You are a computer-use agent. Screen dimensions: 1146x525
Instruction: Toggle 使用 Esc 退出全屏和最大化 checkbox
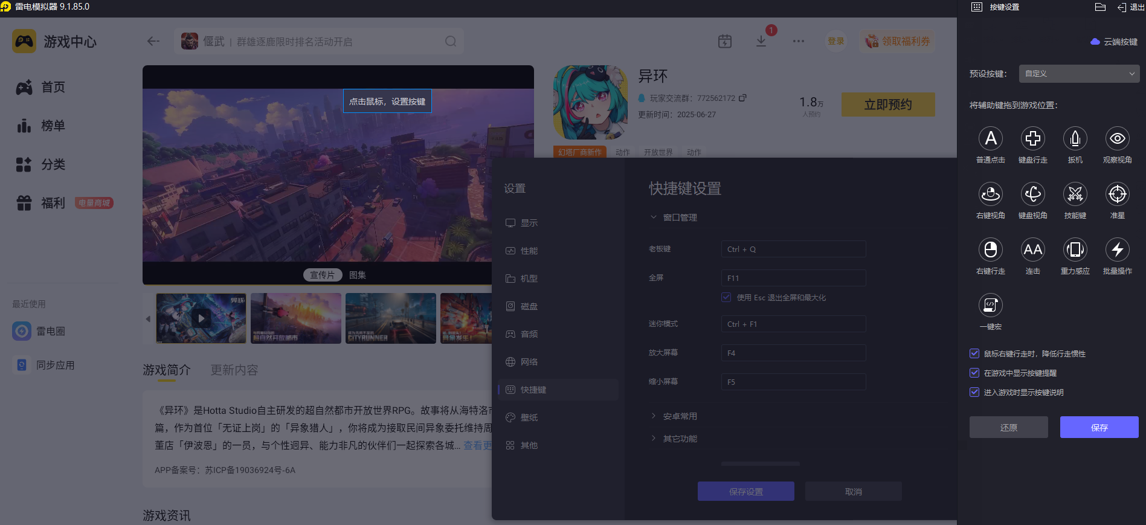tap(726, 297)
